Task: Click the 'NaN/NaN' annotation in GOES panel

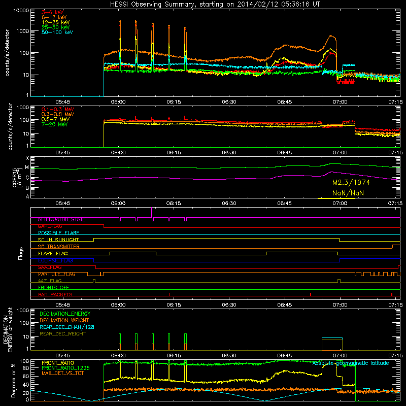Action: [348, 193]
